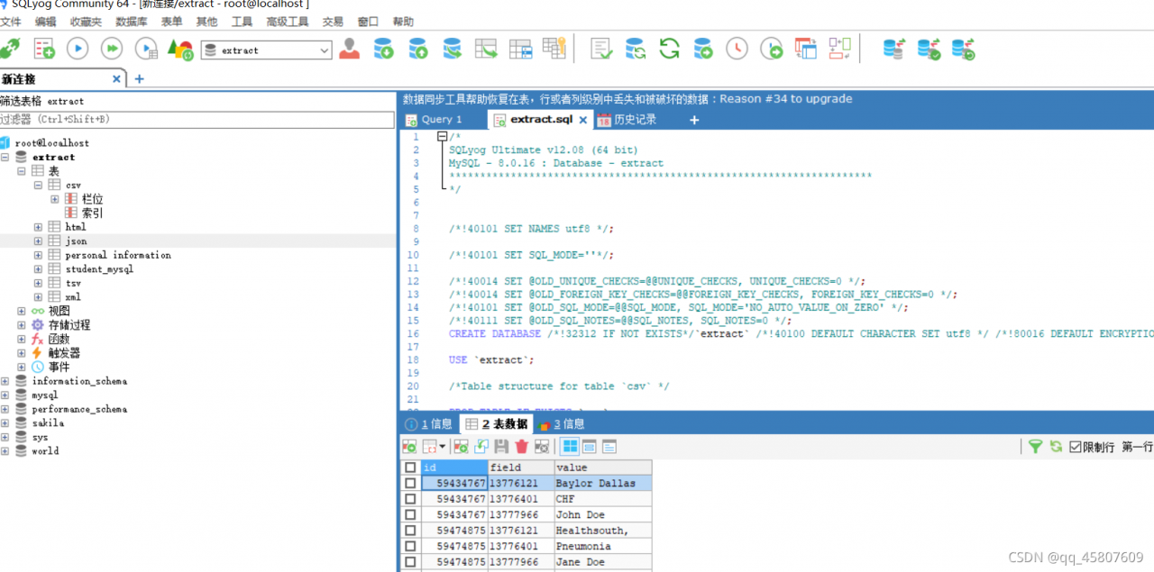
Task: Click the green filter funnel icon
Action: click(1035, 447)
